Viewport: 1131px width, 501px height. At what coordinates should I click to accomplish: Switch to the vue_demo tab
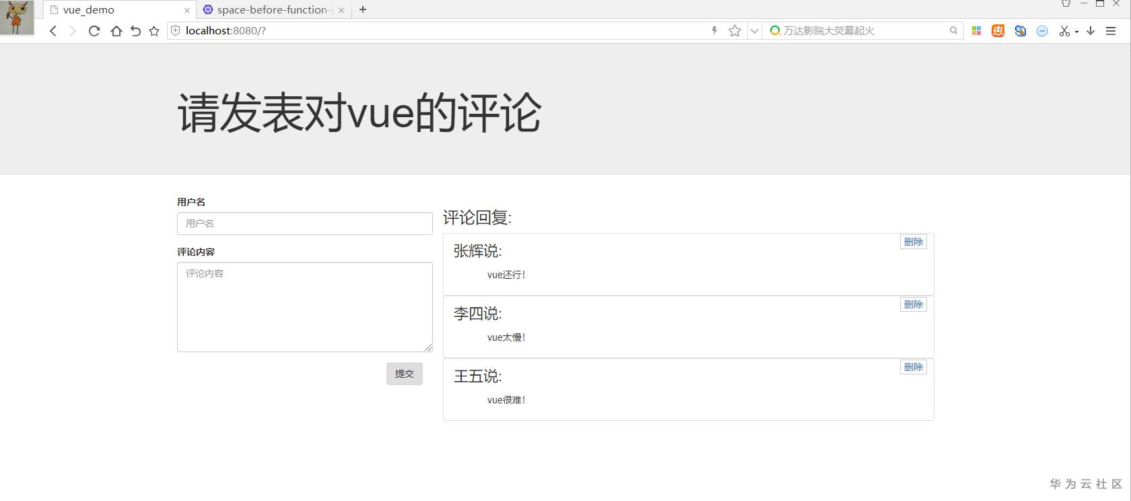(x=120, y=9)
